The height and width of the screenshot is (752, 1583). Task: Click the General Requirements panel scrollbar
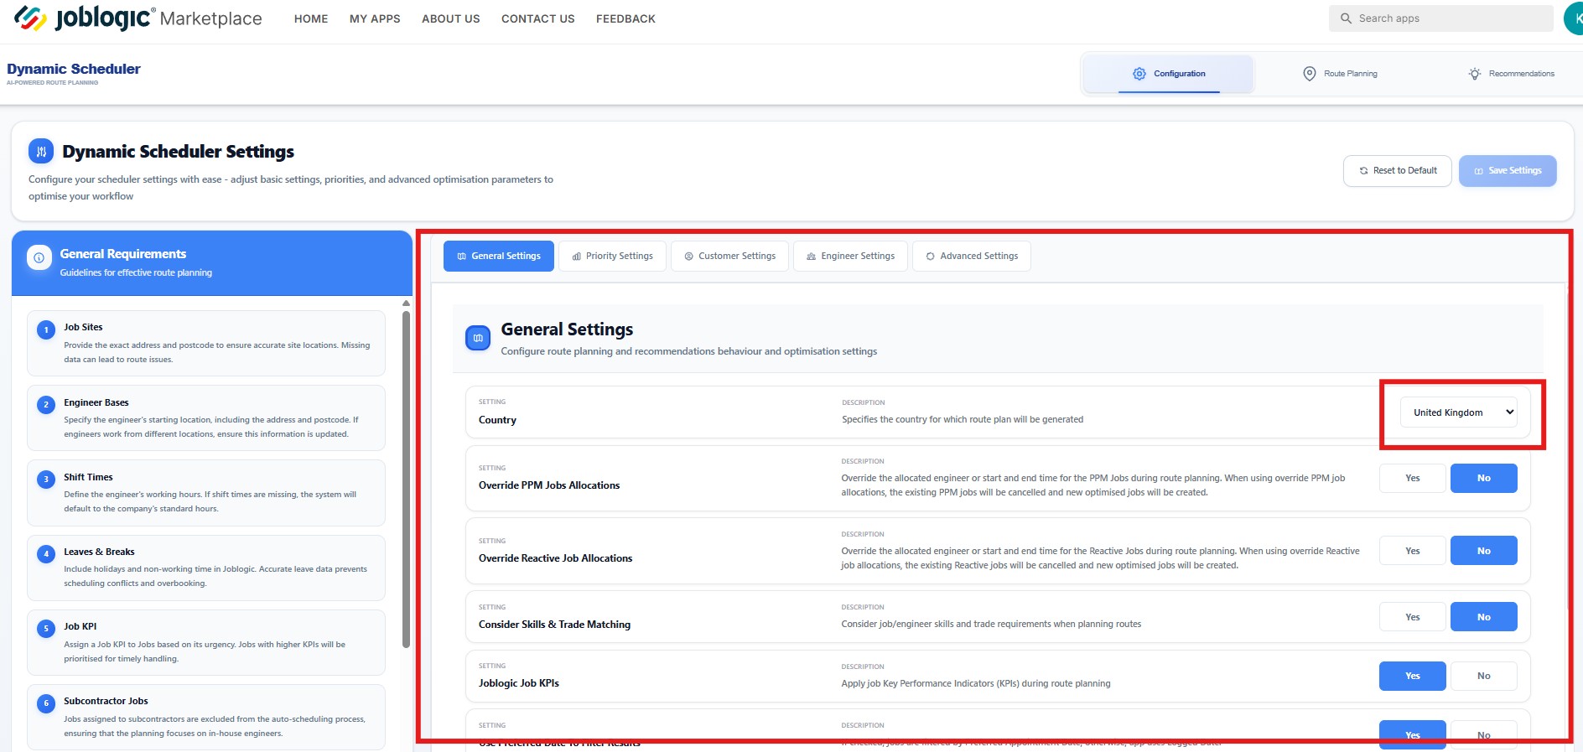pos(407,479)
